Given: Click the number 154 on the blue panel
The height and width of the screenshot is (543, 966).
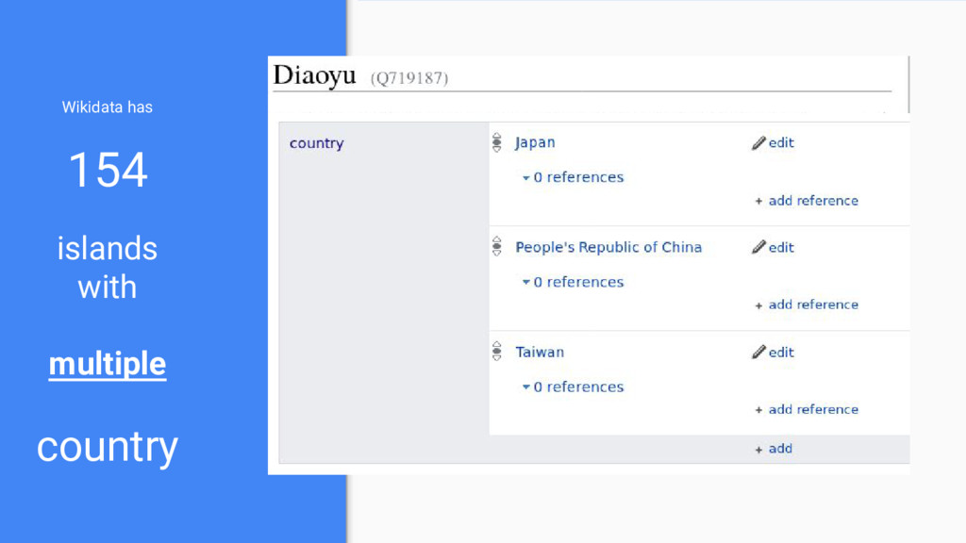Looking at the screenshot, I should (108, 170).
